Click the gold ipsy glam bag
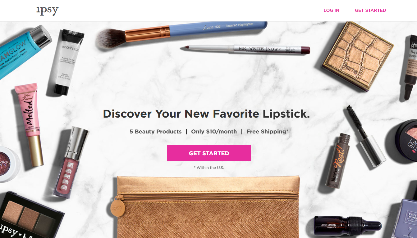This screenshot has height=238, width=417. pyautogui.click(x=208, y=207)
